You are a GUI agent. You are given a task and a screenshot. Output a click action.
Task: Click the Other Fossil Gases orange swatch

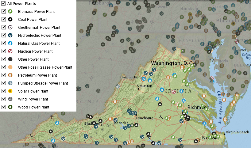pos(10,67)
